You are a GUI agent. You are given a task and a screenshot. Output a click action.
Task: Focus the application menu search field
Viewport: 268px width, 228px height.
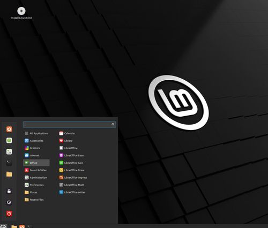tap(69, 124)
